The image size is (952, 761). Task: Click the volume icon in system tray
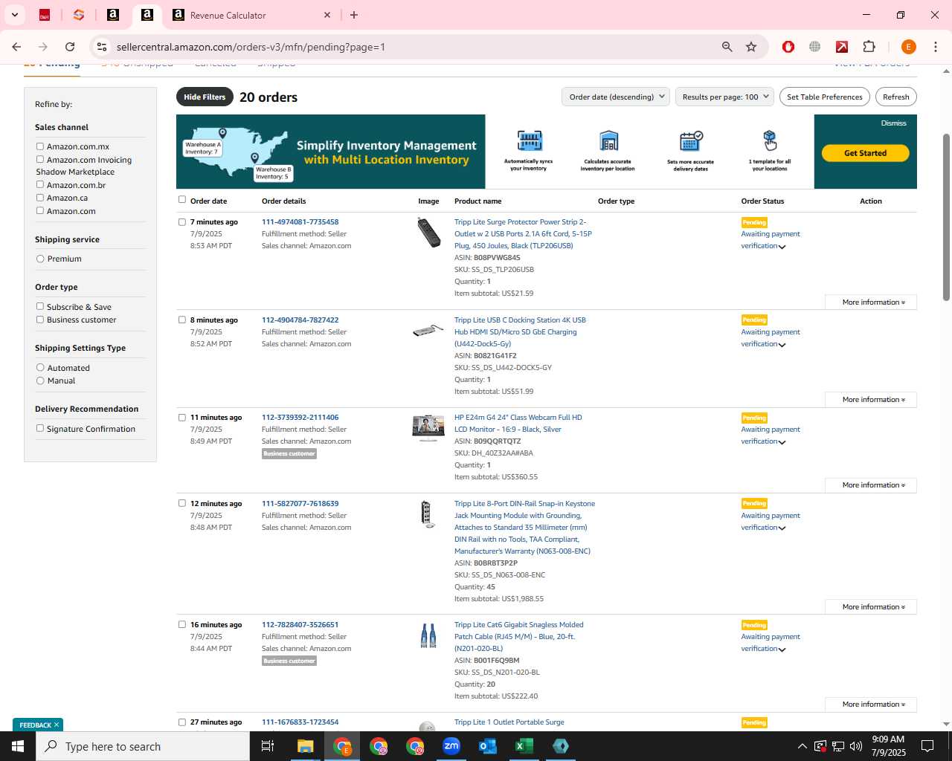[856, 746]
